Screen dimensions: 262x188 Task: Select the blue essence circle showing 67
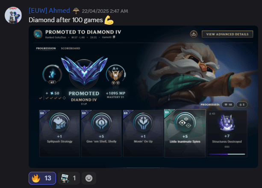pyautogui.click(x=52, y=74)
